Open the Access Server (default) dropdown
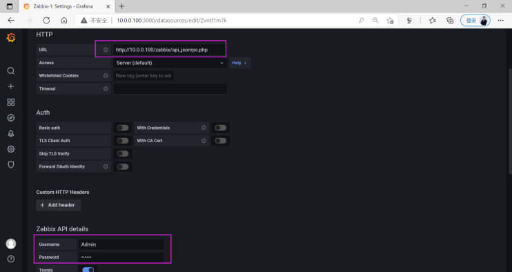This screenshot has width=512, height=272. (170, 63)
